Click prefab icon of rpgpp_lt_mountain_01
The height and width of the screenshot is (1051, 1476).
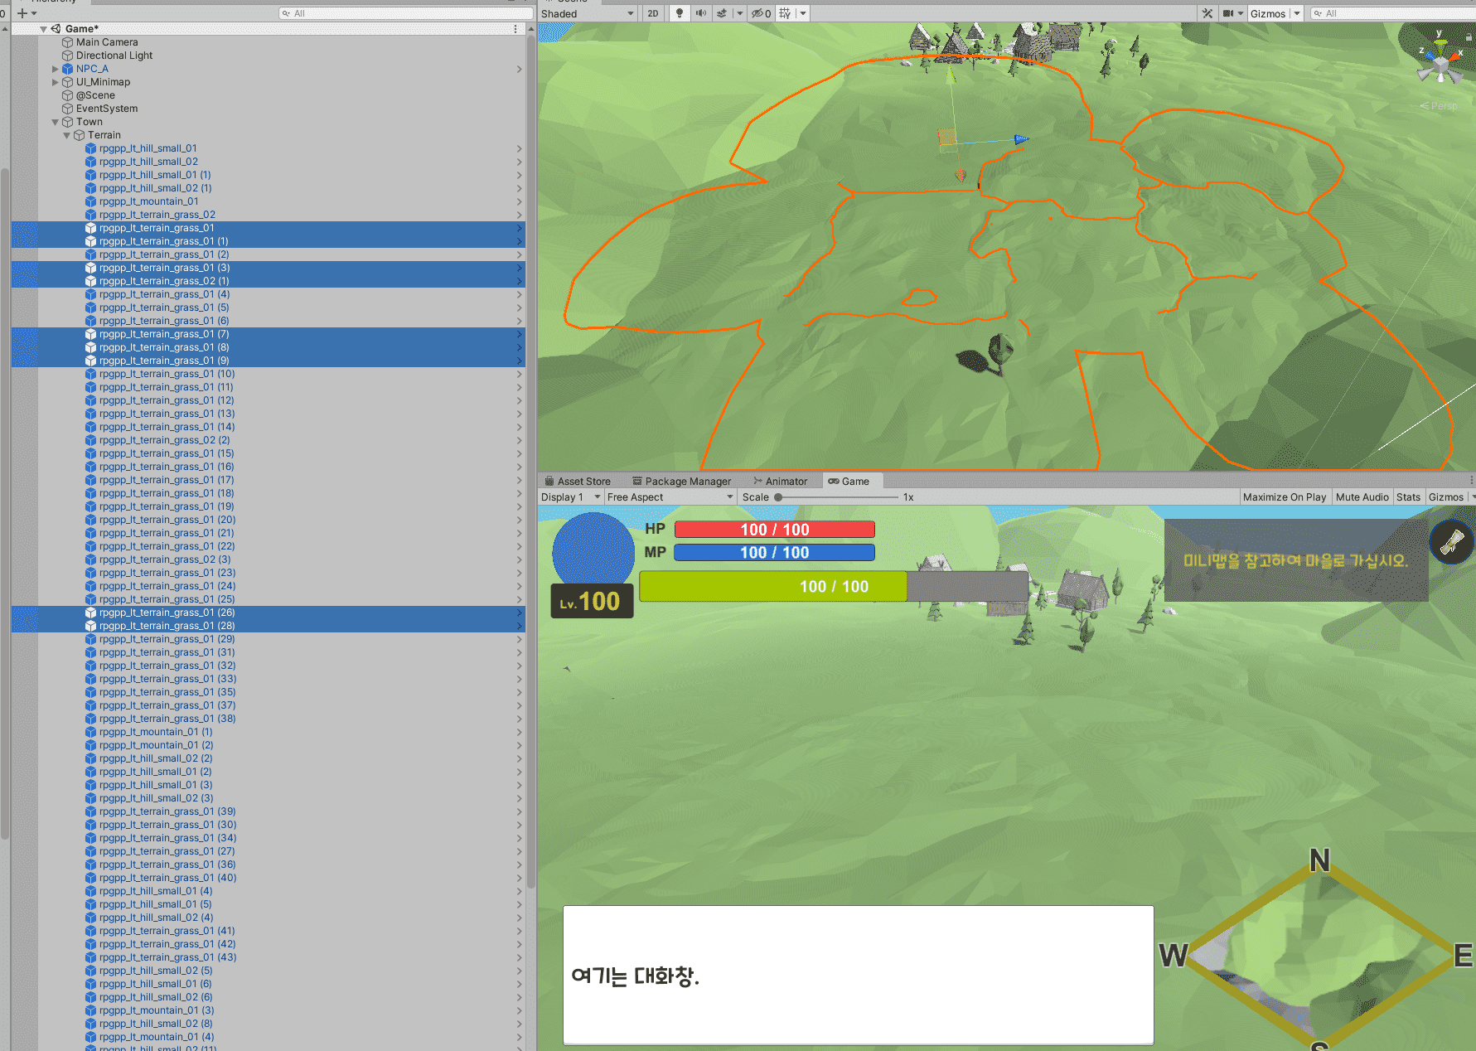tap(91, 201)
